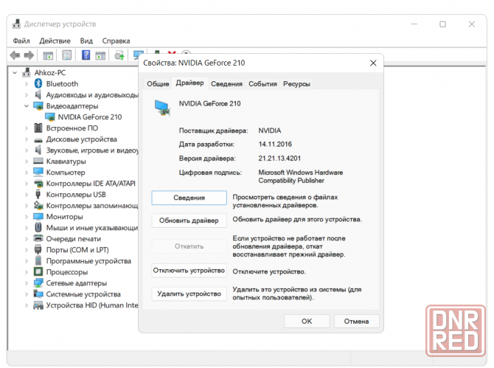Select the Порты (COM и LPT) icon
Image resolution: width=494 pixels, height=368 pixels.
coord(38,250)
